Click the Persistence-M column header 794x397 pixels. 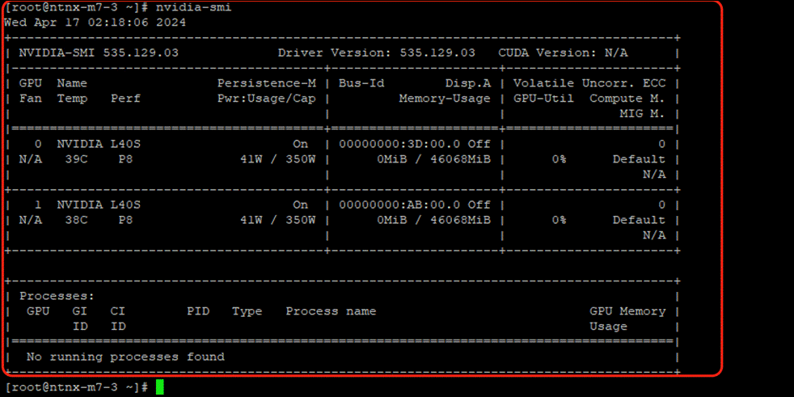tap(266, 83)
